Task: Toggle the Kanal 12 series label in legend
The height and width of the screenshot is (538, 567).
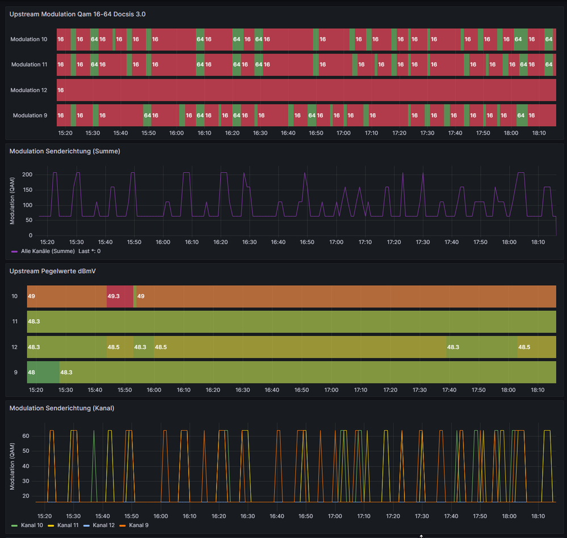Action: [x=104, y=526]
